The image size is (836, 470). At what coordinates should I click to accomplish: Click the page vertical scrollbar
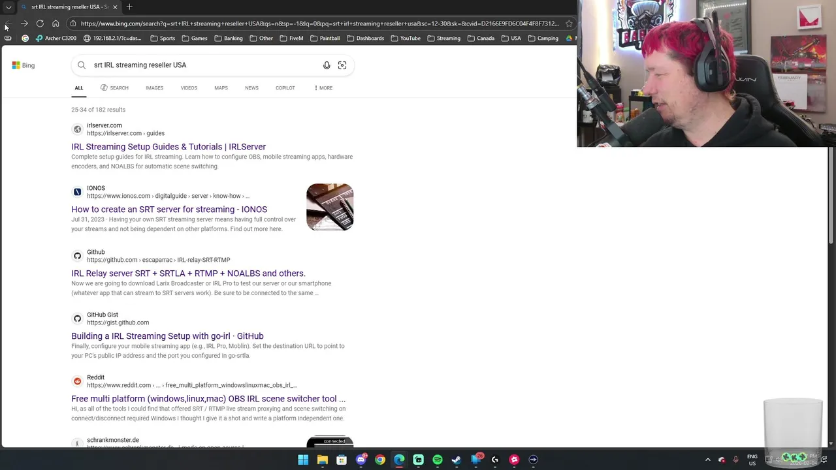[831, 196]
